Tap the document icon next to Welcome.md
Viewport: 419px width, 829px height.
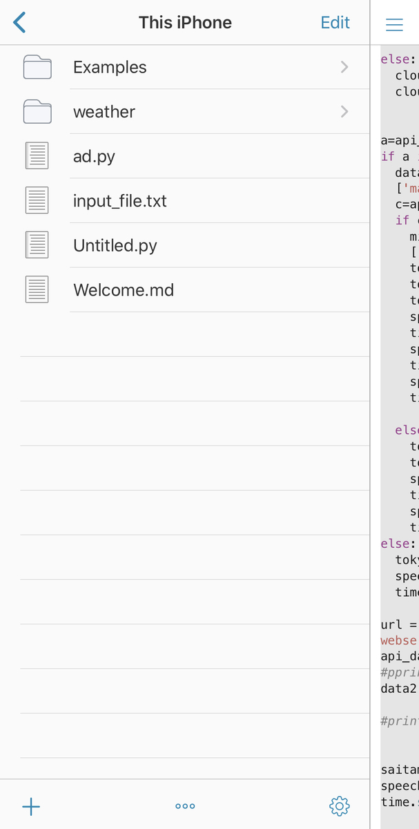click(x=37, y=289)
